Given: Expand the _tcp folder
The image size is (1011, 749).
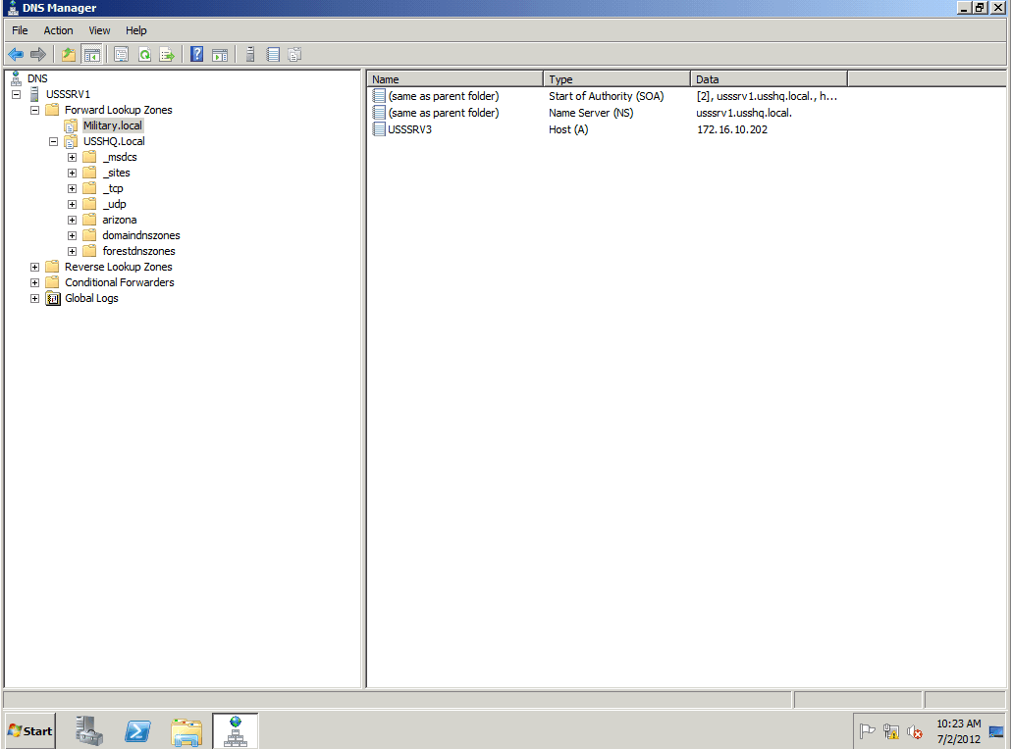Looking at the screenshot, I should click(73, 188).
